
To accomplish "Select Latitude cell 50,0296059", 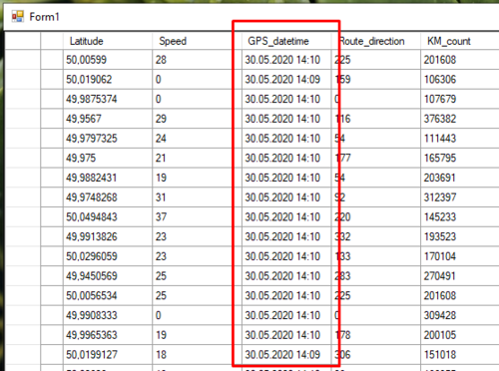I will 108,256.
